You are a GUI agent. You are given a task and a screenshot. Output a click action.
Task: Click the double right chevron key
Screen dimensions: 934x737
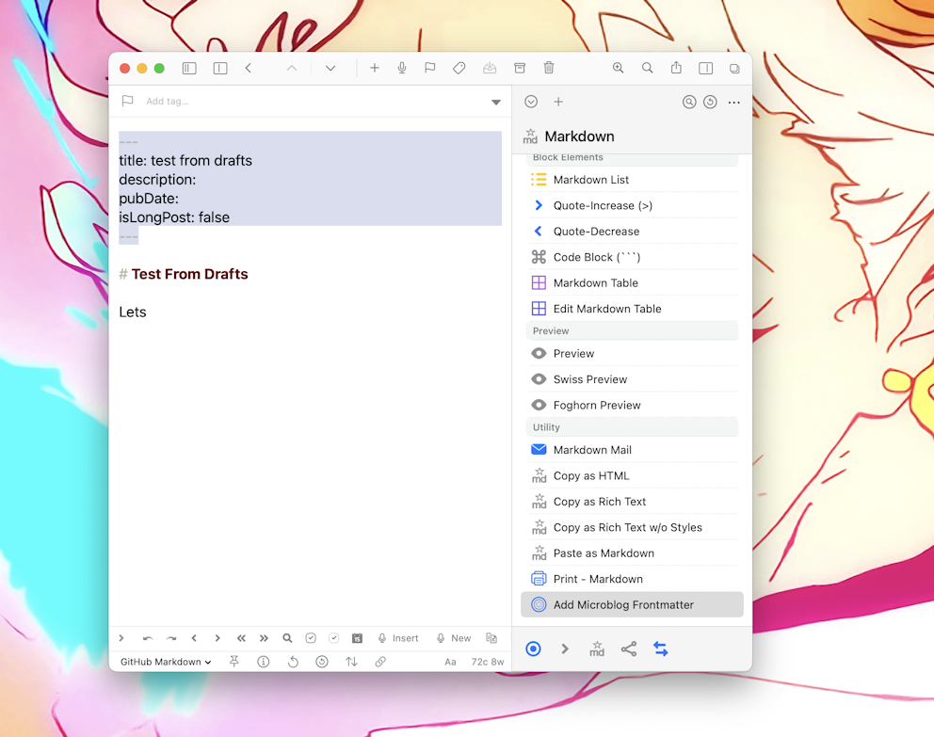[x=264, y=638]
